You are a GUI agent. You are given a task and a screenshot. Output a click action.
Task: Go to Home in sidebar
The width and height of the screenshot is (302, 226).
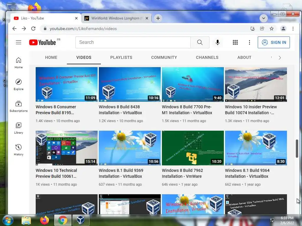click(19, 63)
